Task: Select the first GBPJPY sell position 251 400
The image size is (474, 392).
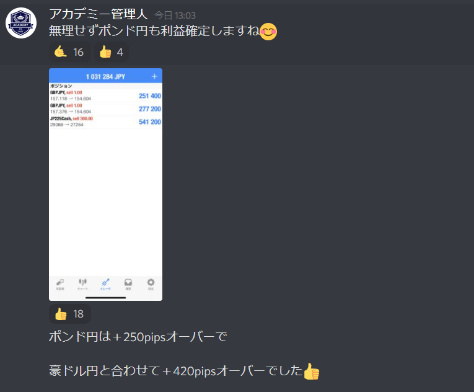Action: click(x=105, y=96)
